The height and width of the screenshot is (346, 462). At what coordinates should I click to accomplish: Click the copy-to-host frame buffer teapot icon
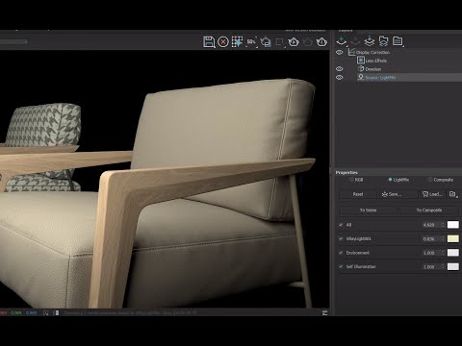point(266,42)
